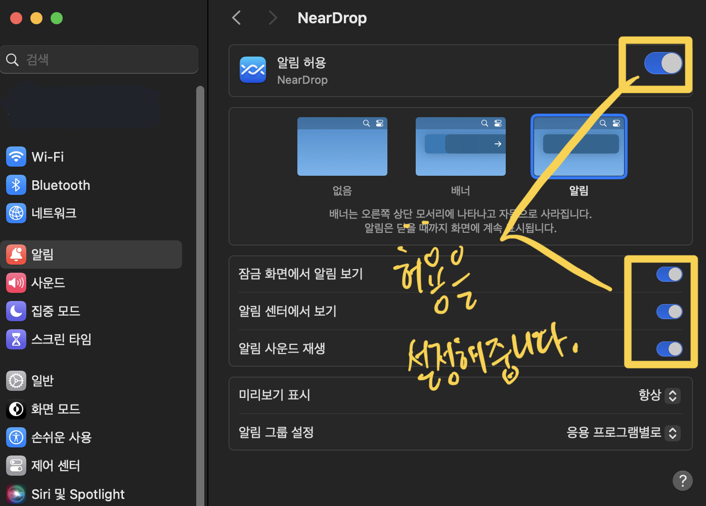
Task: Open 제어 센터 settings pane
Action: [x=91, y=466]
